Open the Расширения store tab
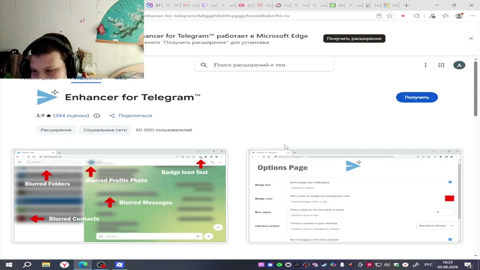Viewport: 480px width, 270px height. (x=86, y=78)
